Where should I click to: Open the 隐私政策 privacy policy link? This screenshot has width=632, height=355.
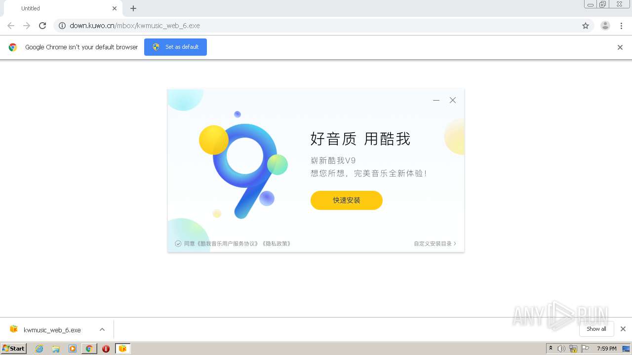tap(276, 244)
